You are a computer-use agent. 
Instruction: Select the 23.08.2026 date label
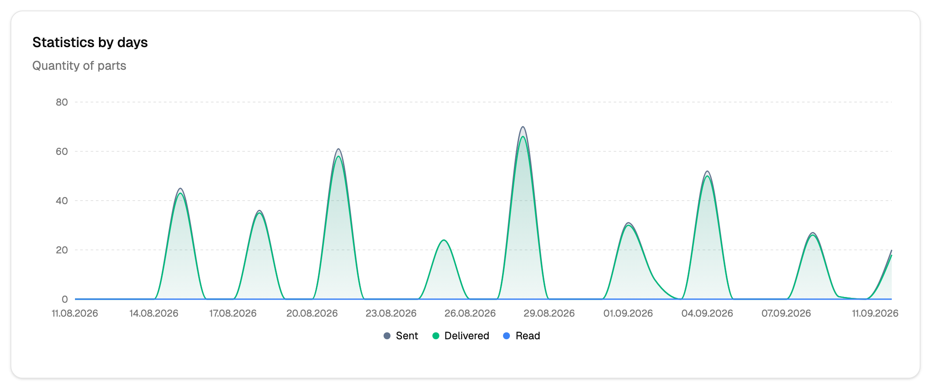click(391, 313)
